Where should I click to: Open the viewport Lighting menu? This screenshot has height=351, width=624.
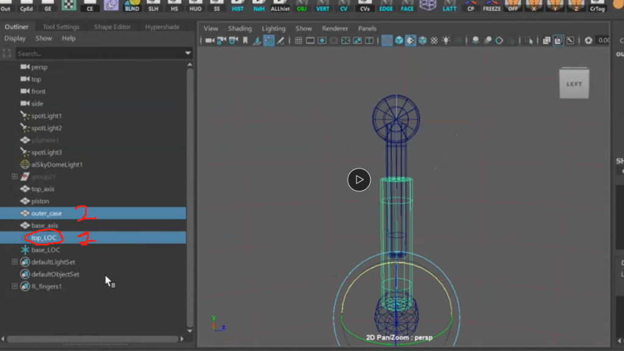(274, 29)
